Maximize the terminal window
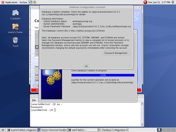The width and height of the screenshot is (176, 132). coord(139,96)
